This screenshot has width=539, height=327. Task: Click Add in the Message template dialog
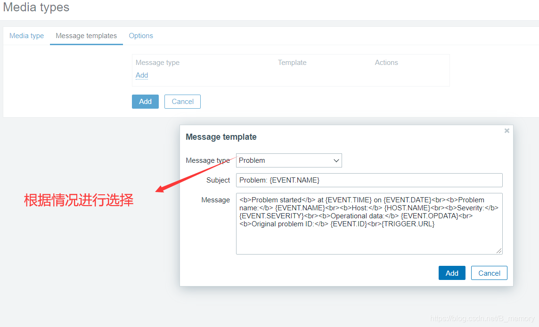[x=452, y=273]
